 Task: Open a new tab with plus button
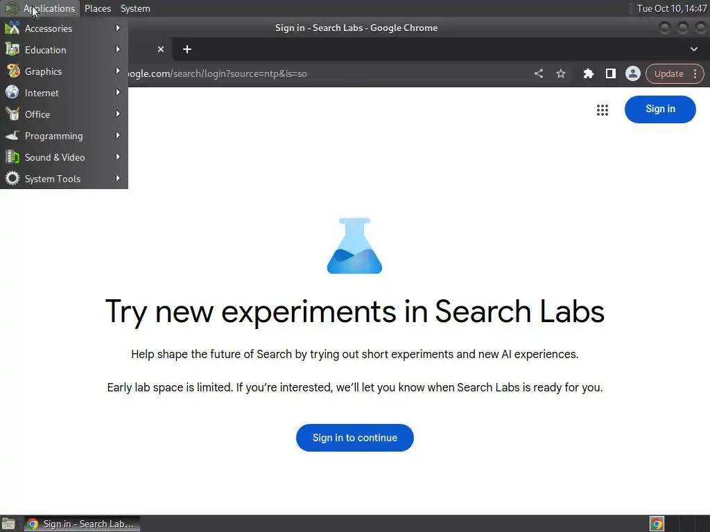click(x=187, y=49)
